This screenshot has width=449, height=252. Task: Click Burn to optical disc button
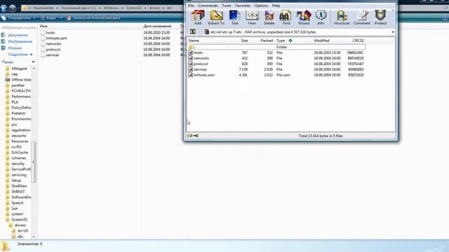click(93, 18)
